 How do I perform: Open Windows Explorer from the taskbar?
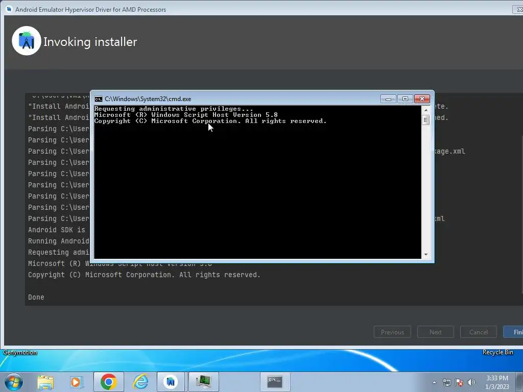click(x=45, y=382)
